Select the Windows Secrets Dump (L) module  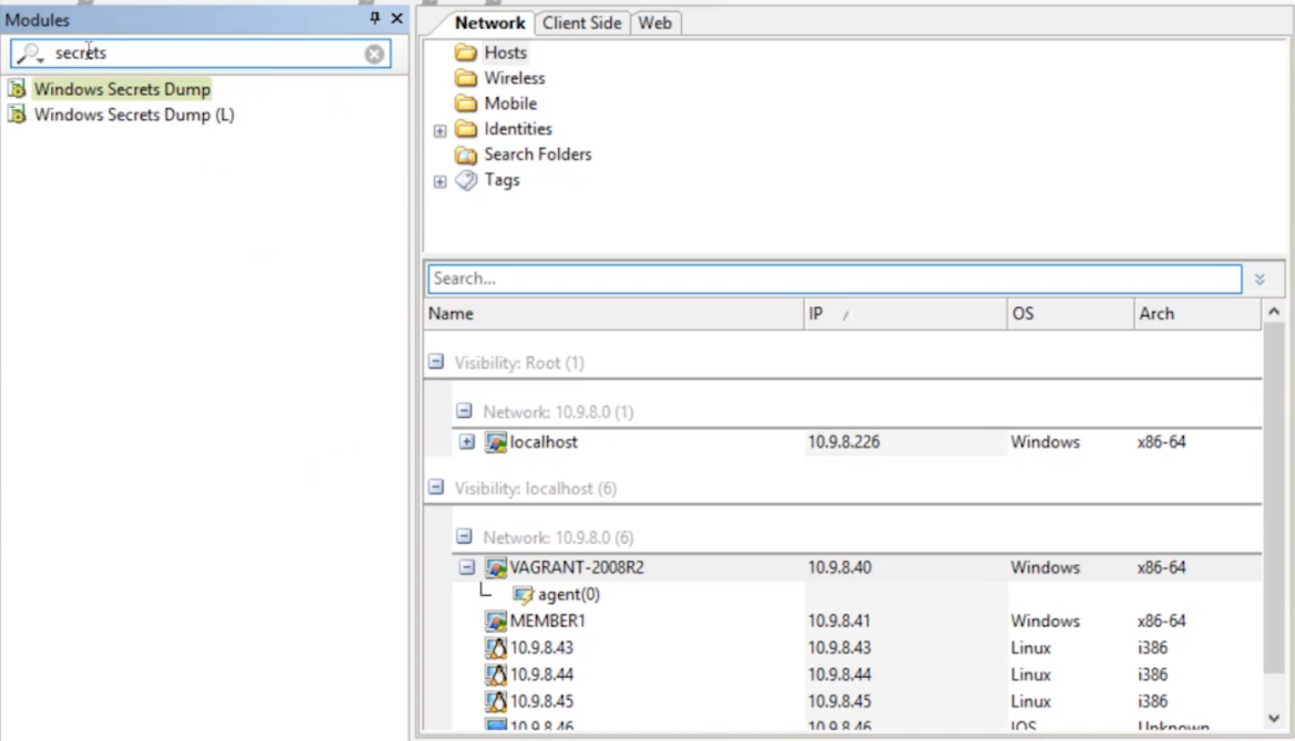[133, 115]
